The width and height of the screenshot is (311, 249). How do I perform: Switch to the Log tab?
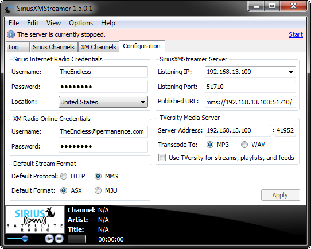(17, 47)
